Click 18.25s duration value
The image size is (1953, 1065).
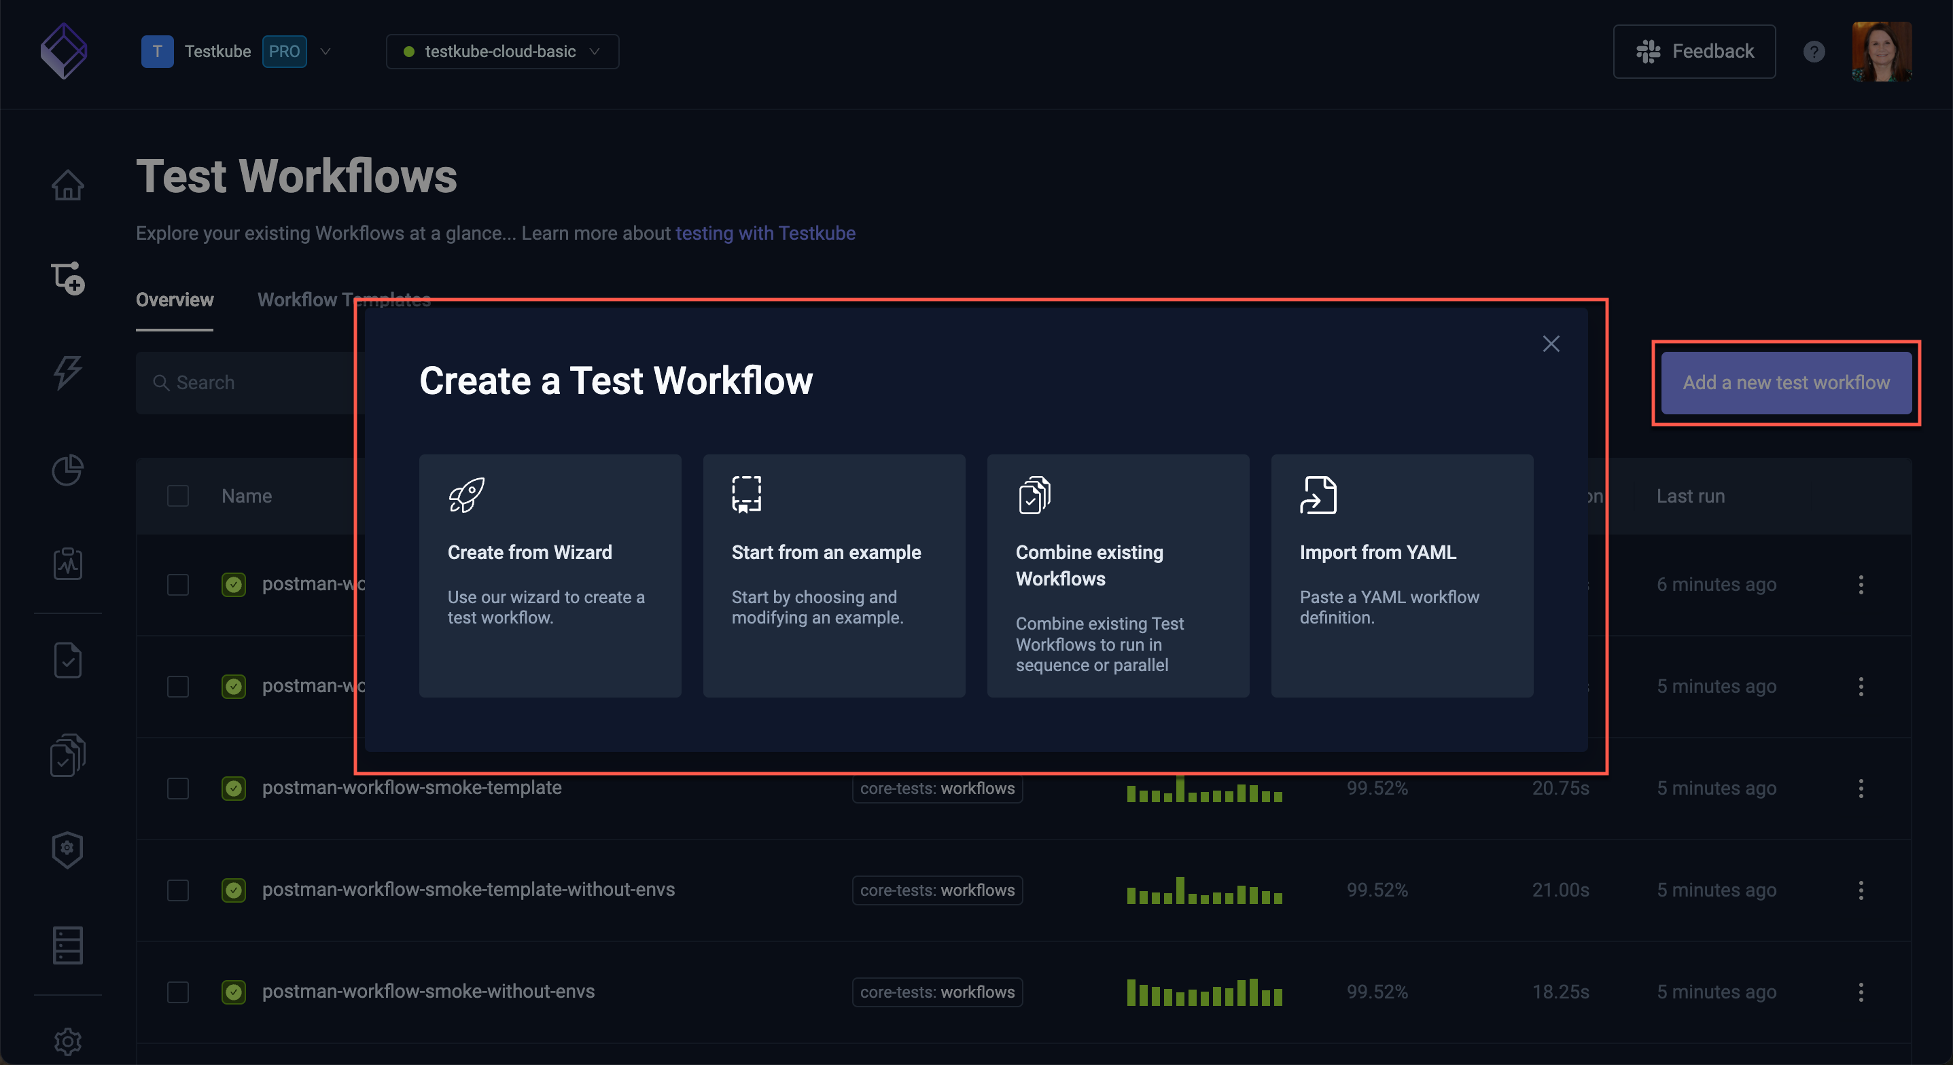point(1560,992)
